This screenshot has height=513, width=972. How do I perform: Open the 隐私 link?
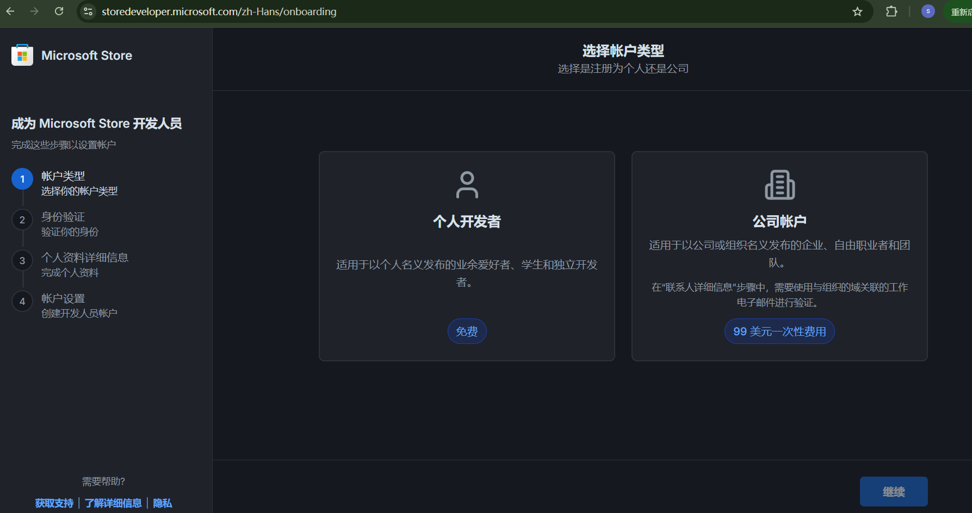click(162, 503)
